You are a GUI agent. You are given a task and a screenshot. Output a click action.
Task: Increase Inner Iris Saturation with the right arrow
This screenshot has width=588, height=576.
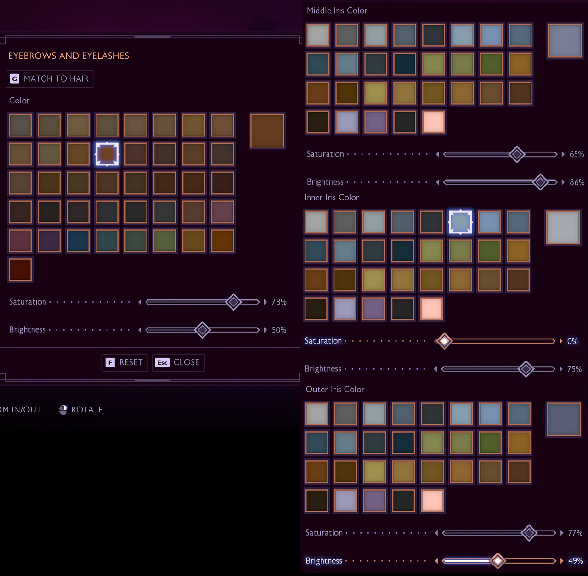point(561,341)
